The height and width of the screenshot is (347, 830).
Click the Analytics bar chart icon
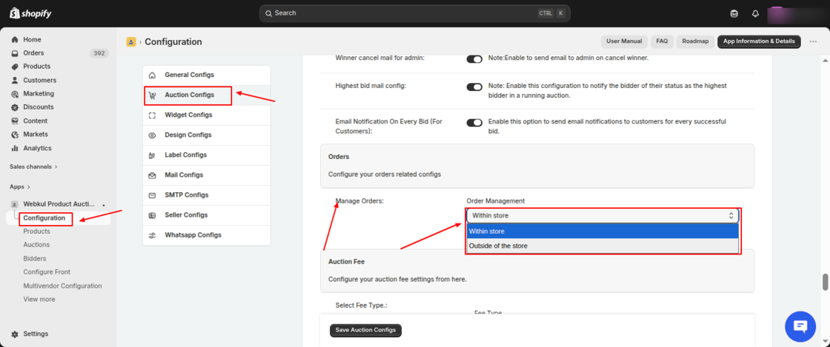[15, 149]
